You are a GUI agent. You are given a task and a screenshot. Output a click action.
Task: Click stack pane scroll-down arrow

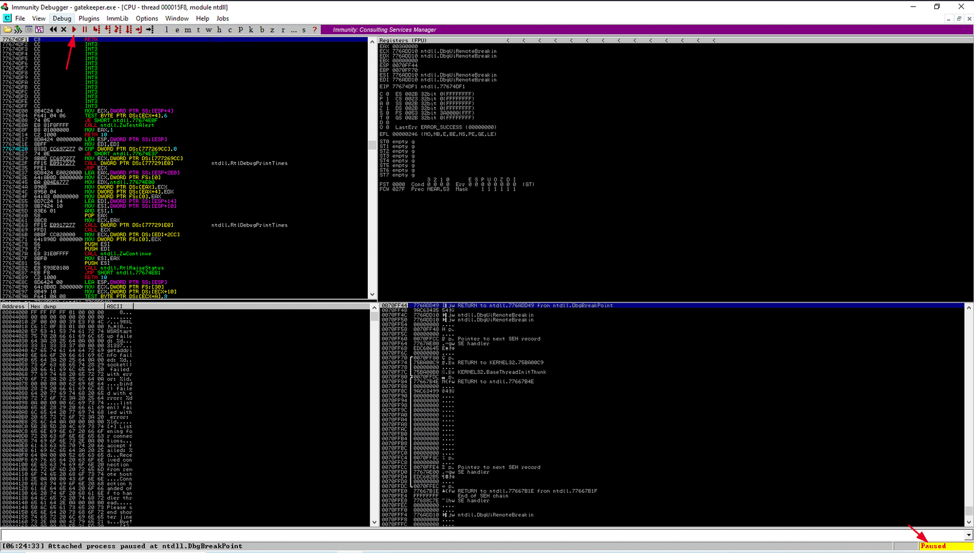pos(969,522)
